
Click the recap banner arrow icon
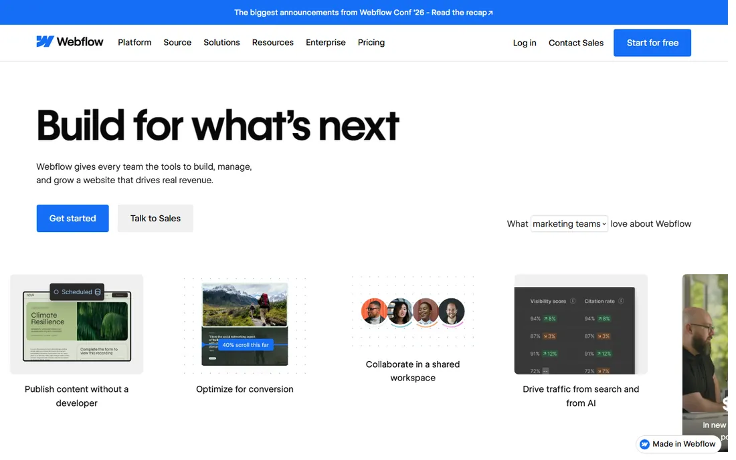click(490, 13)
